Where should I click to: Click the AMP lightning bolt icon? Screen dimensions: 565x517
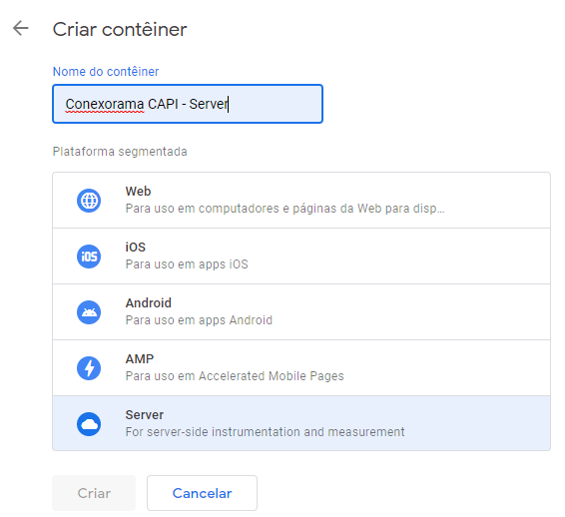pos(89,368)
